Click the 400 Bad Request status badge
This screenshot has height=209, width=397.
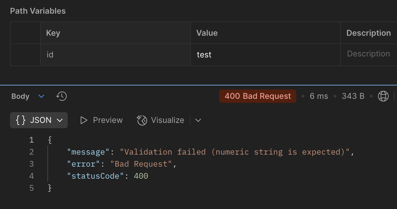coord(258,96)
